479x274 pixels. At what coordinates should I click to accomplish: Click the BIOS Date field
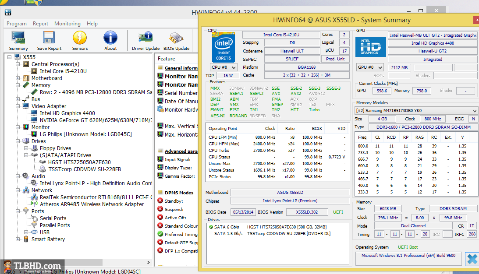(243, 212)
